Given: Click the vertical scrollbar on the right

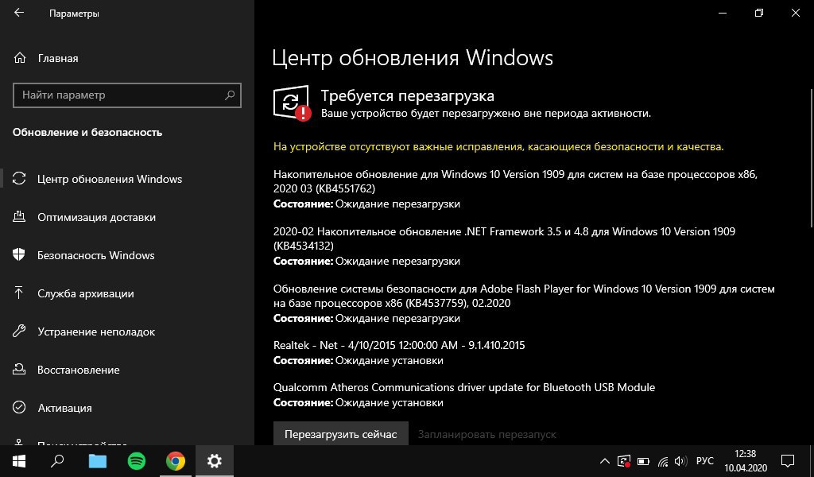Looking at the screenshot, I should [x=812, y=157].
